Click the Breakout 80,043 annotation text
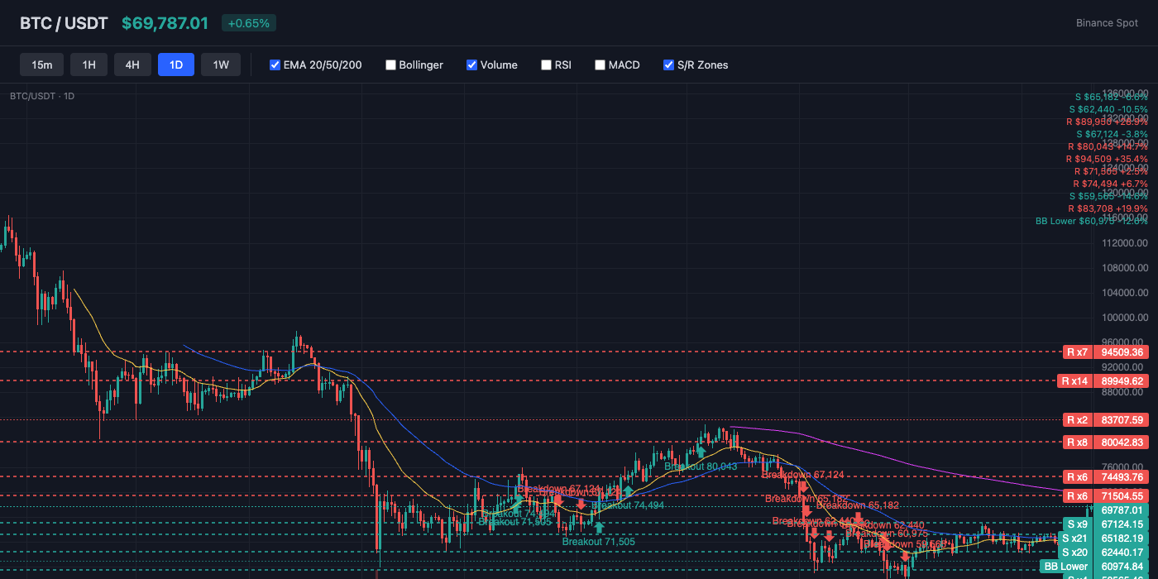Viewport: 1158px width, 579px height. (701, 467)
